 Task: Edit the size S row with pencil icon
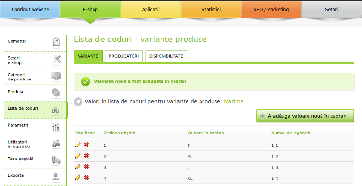click(x=78, y=145)
